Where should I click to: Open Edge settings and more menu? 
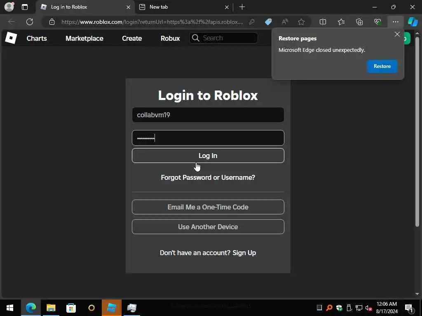coord(395,22)
